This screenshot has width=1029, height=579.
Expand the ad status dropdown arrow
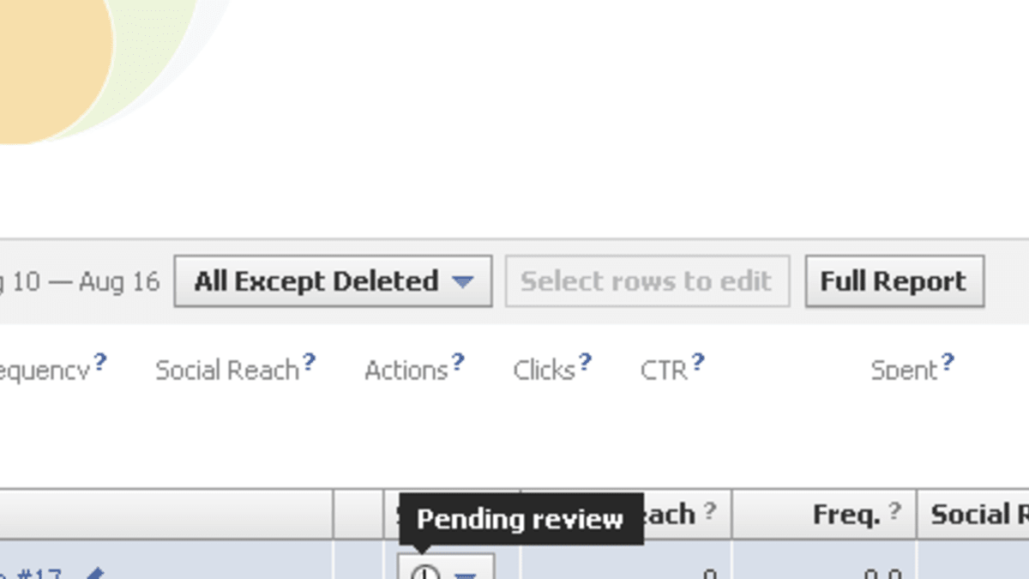465,574
